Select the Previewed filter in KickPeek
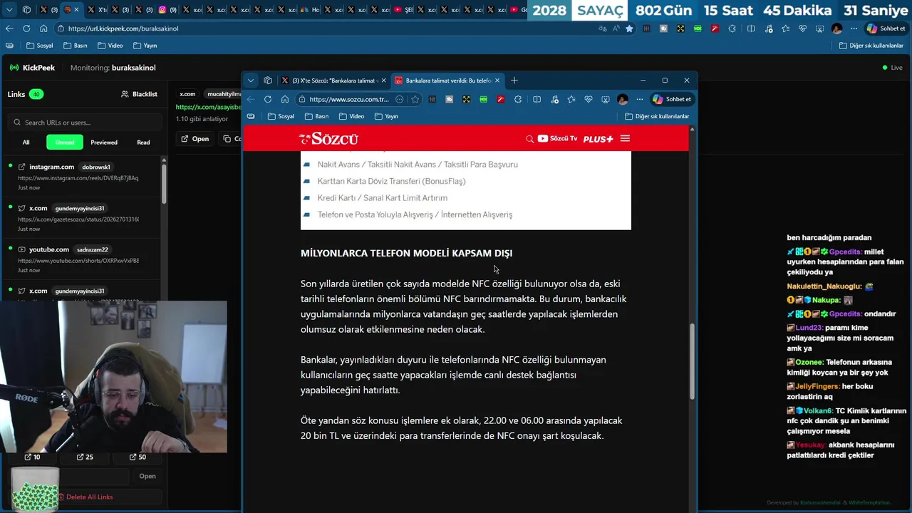Image resolution: width=912 pixels, height=513 pixels. pyautogui.click(x=104, y=142)
